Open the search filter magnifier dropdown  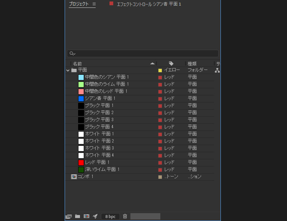(72, 53)
